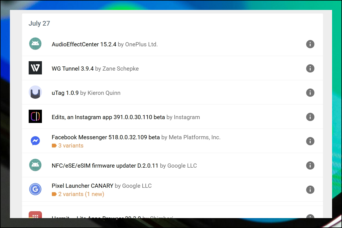The width and height of the screenshot is (342, 228).
Task: Open info for Facebook Messenger beta
Action: point(310,141)
